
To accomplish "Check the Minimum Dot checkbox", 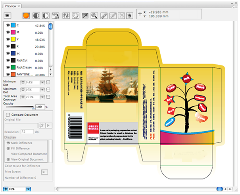I will tap(48, 82).
